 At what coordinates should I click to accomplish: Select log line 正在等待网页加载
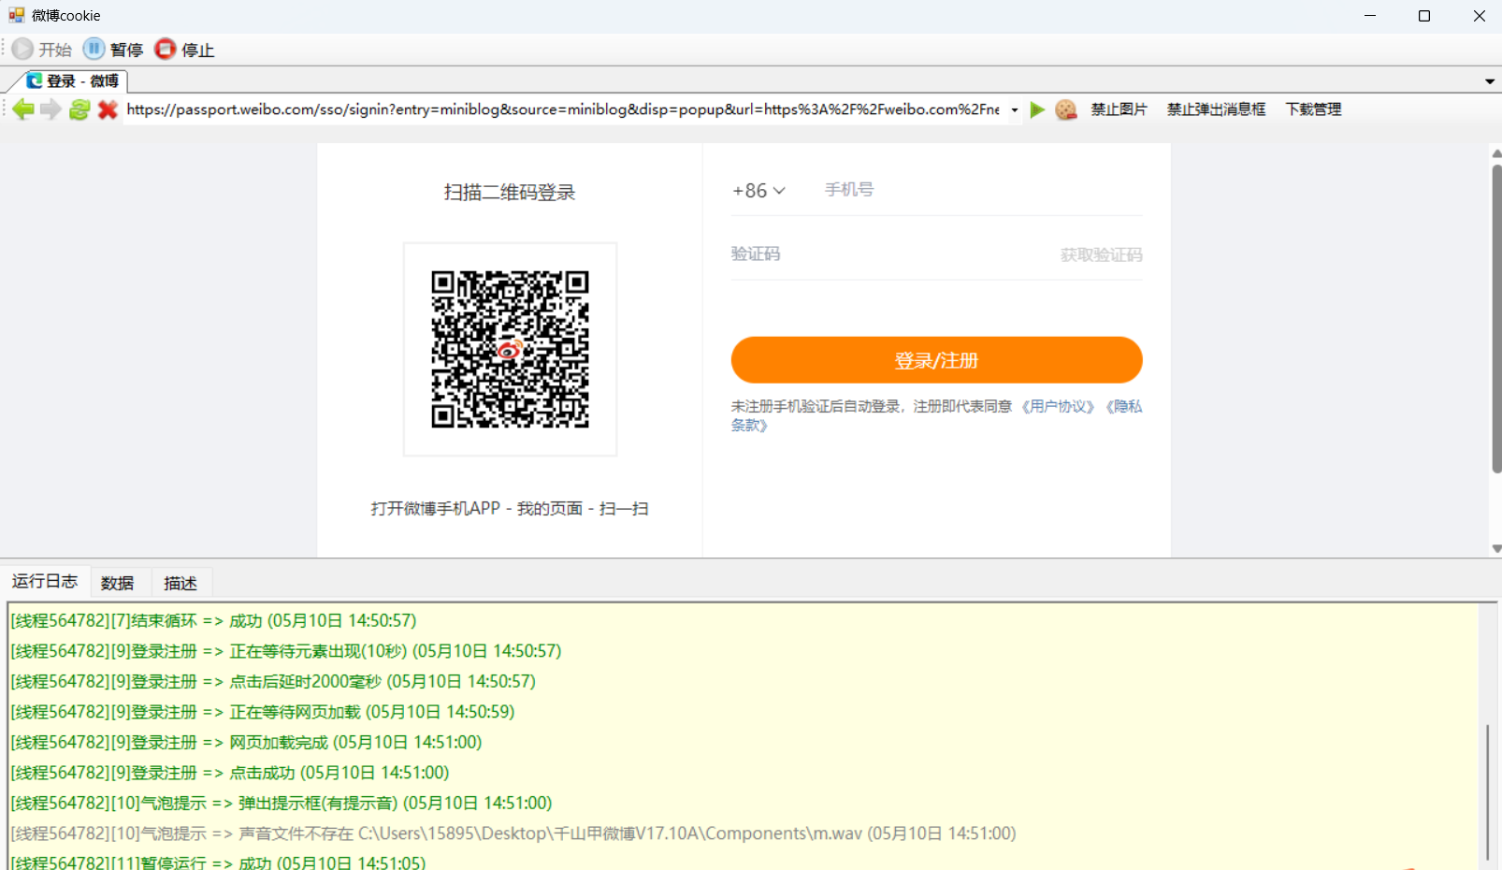tap(262, 712)
